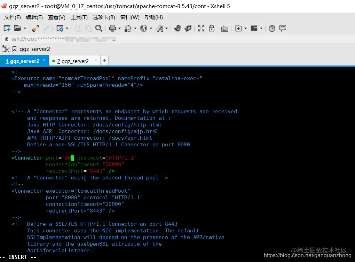355x262 pixels.
Task: Click the globe Encoding icon
Action: [x=143, y=28]
